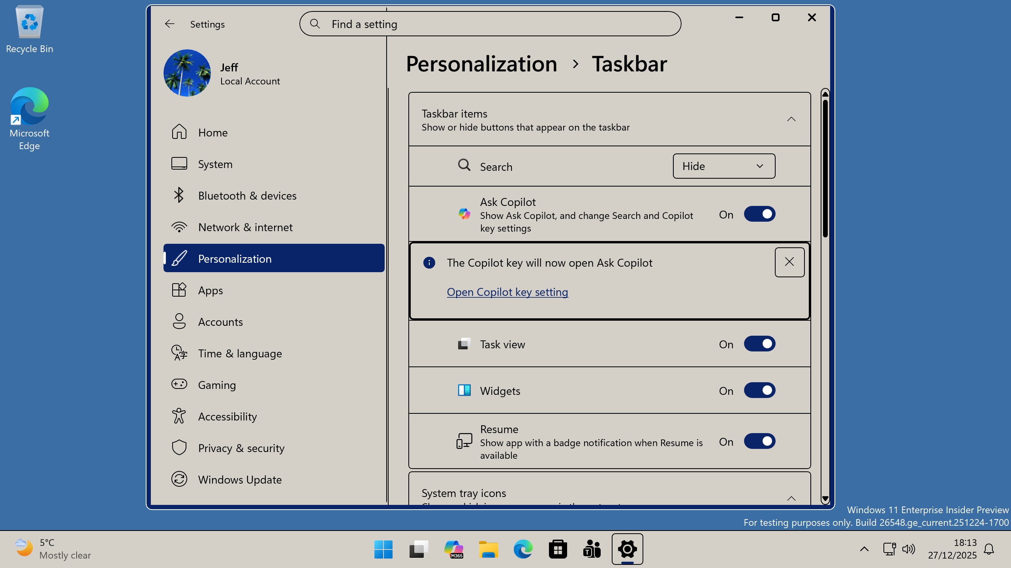Collapse the Taskbar items section
Screen dimensions: 1011x568
[x=791, y=119]
